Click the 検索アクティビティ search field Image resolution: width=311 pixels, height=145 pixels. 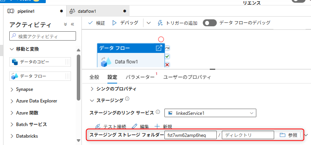pos(43,36)
